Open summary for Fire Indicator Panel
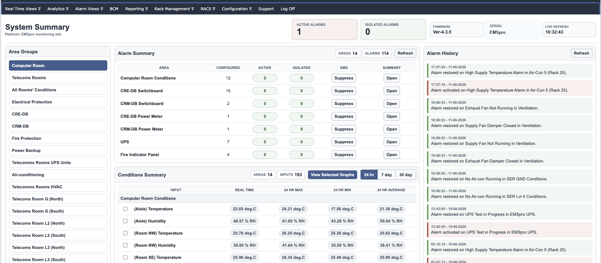The width and height of the screenshot is (601, 263). (392, 154)
